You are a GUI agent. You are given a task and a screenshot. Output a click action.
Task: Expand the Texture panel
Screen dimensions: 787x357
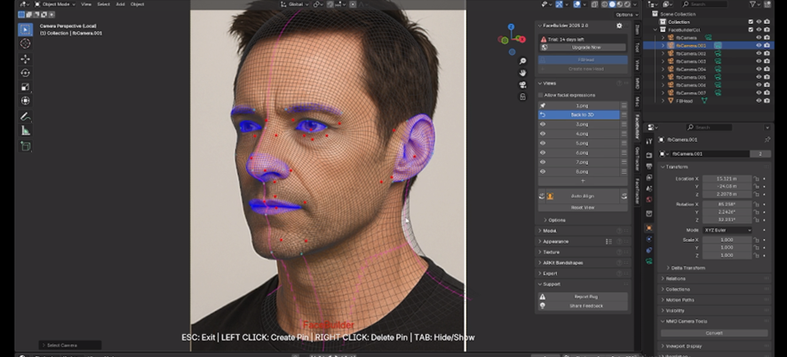(551, 252)
